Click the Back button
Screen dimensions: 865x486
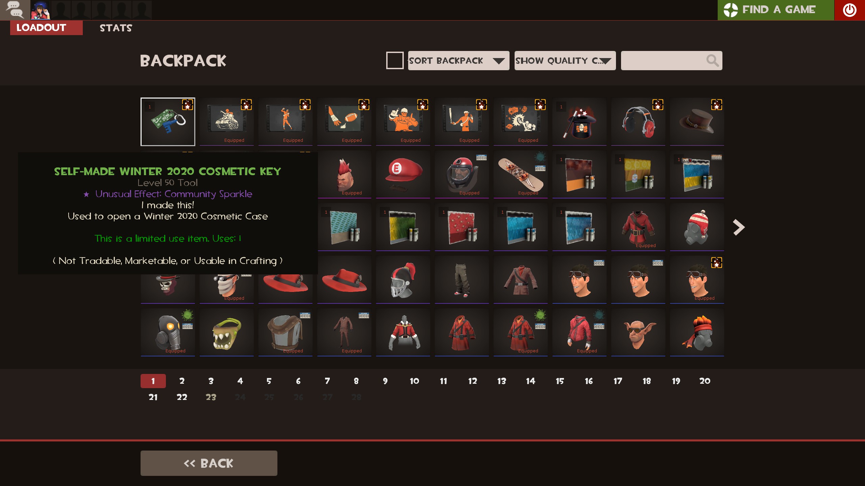(x=209, y=463)
